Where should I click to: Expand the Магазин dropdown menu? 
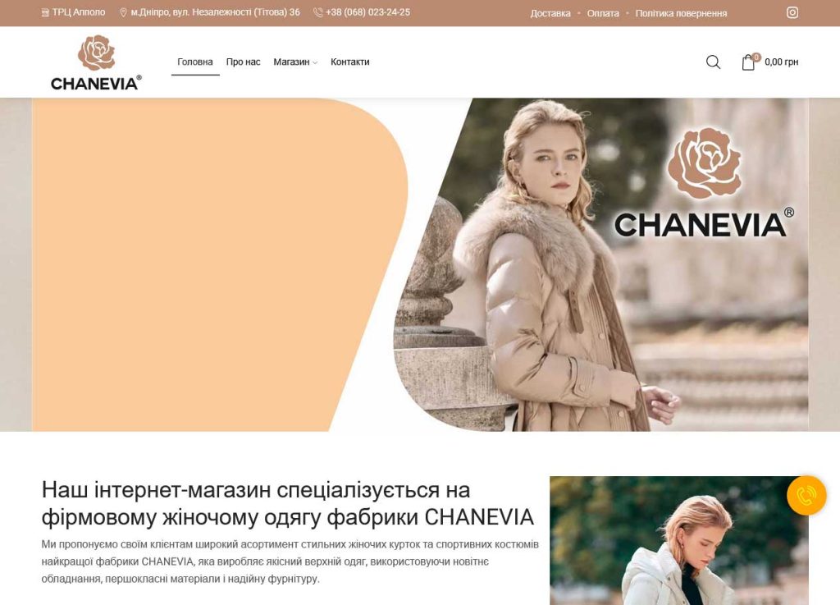295,62
